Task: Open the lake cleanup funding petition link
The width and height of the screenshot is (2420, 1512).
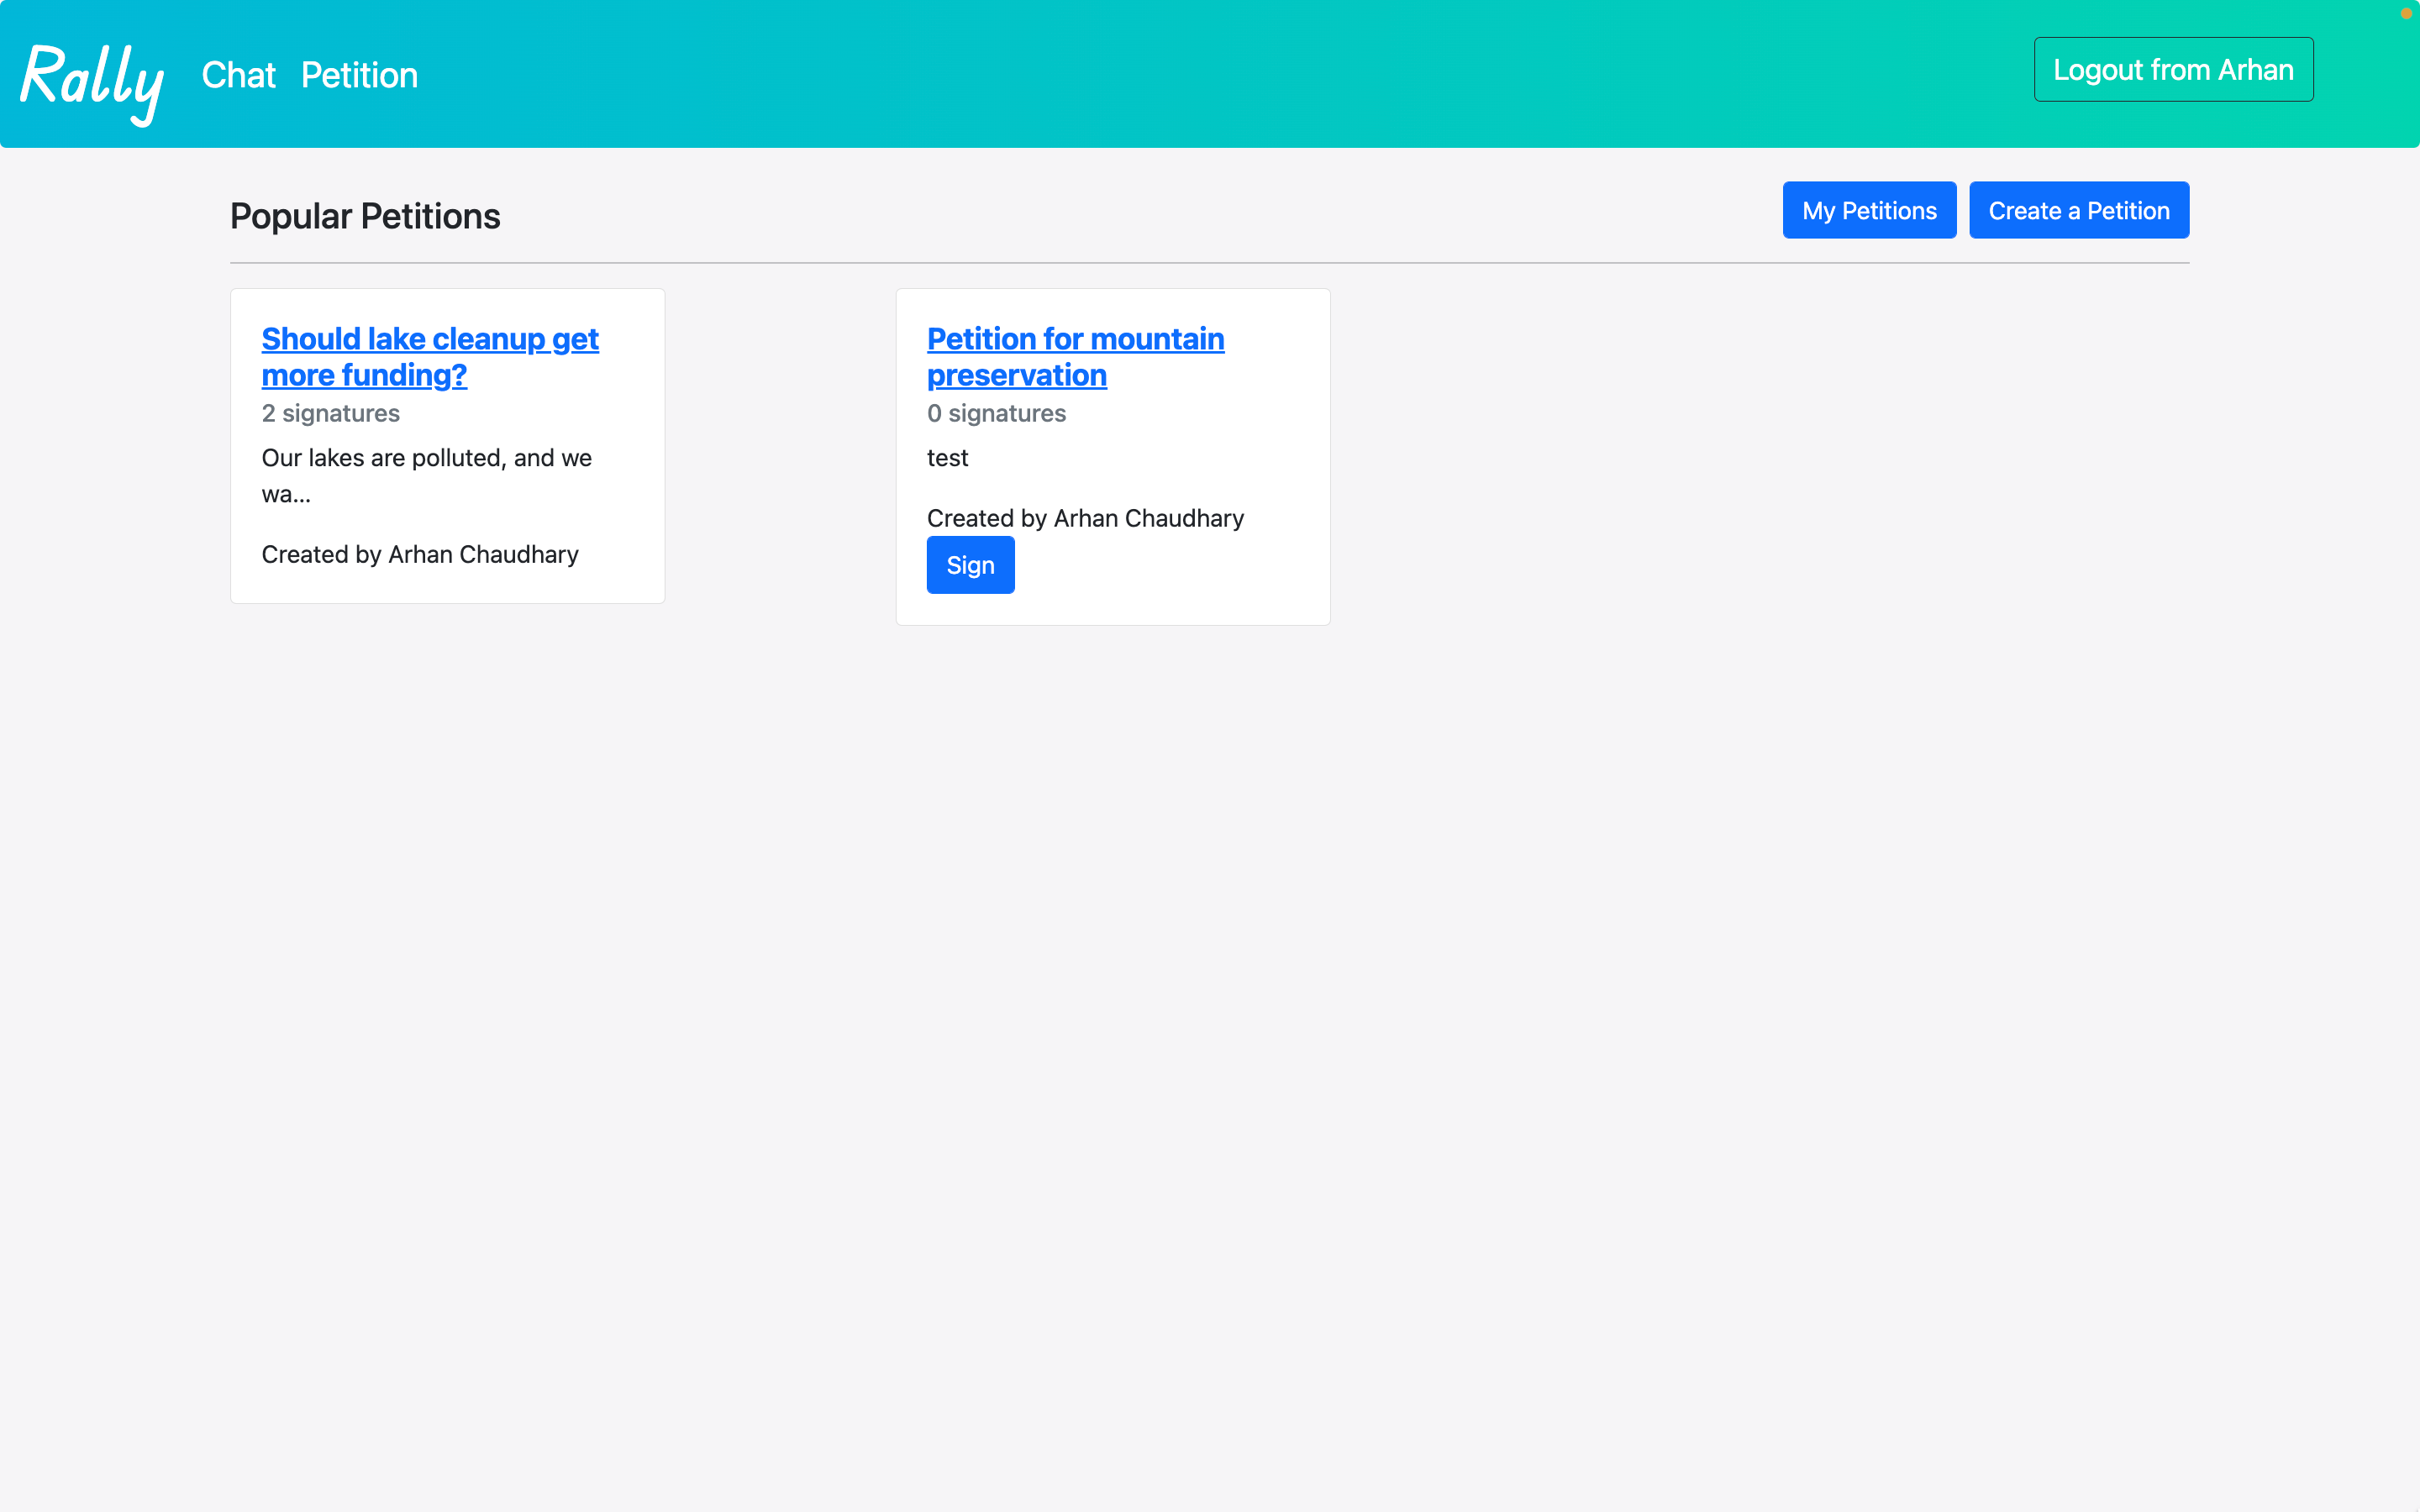Action: (429, 356)
